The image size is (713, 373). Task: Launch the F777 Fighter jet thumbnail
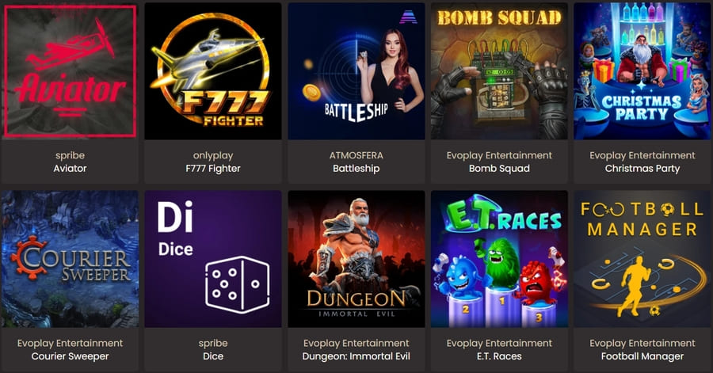pyautogui.click(x=213, y=70)
